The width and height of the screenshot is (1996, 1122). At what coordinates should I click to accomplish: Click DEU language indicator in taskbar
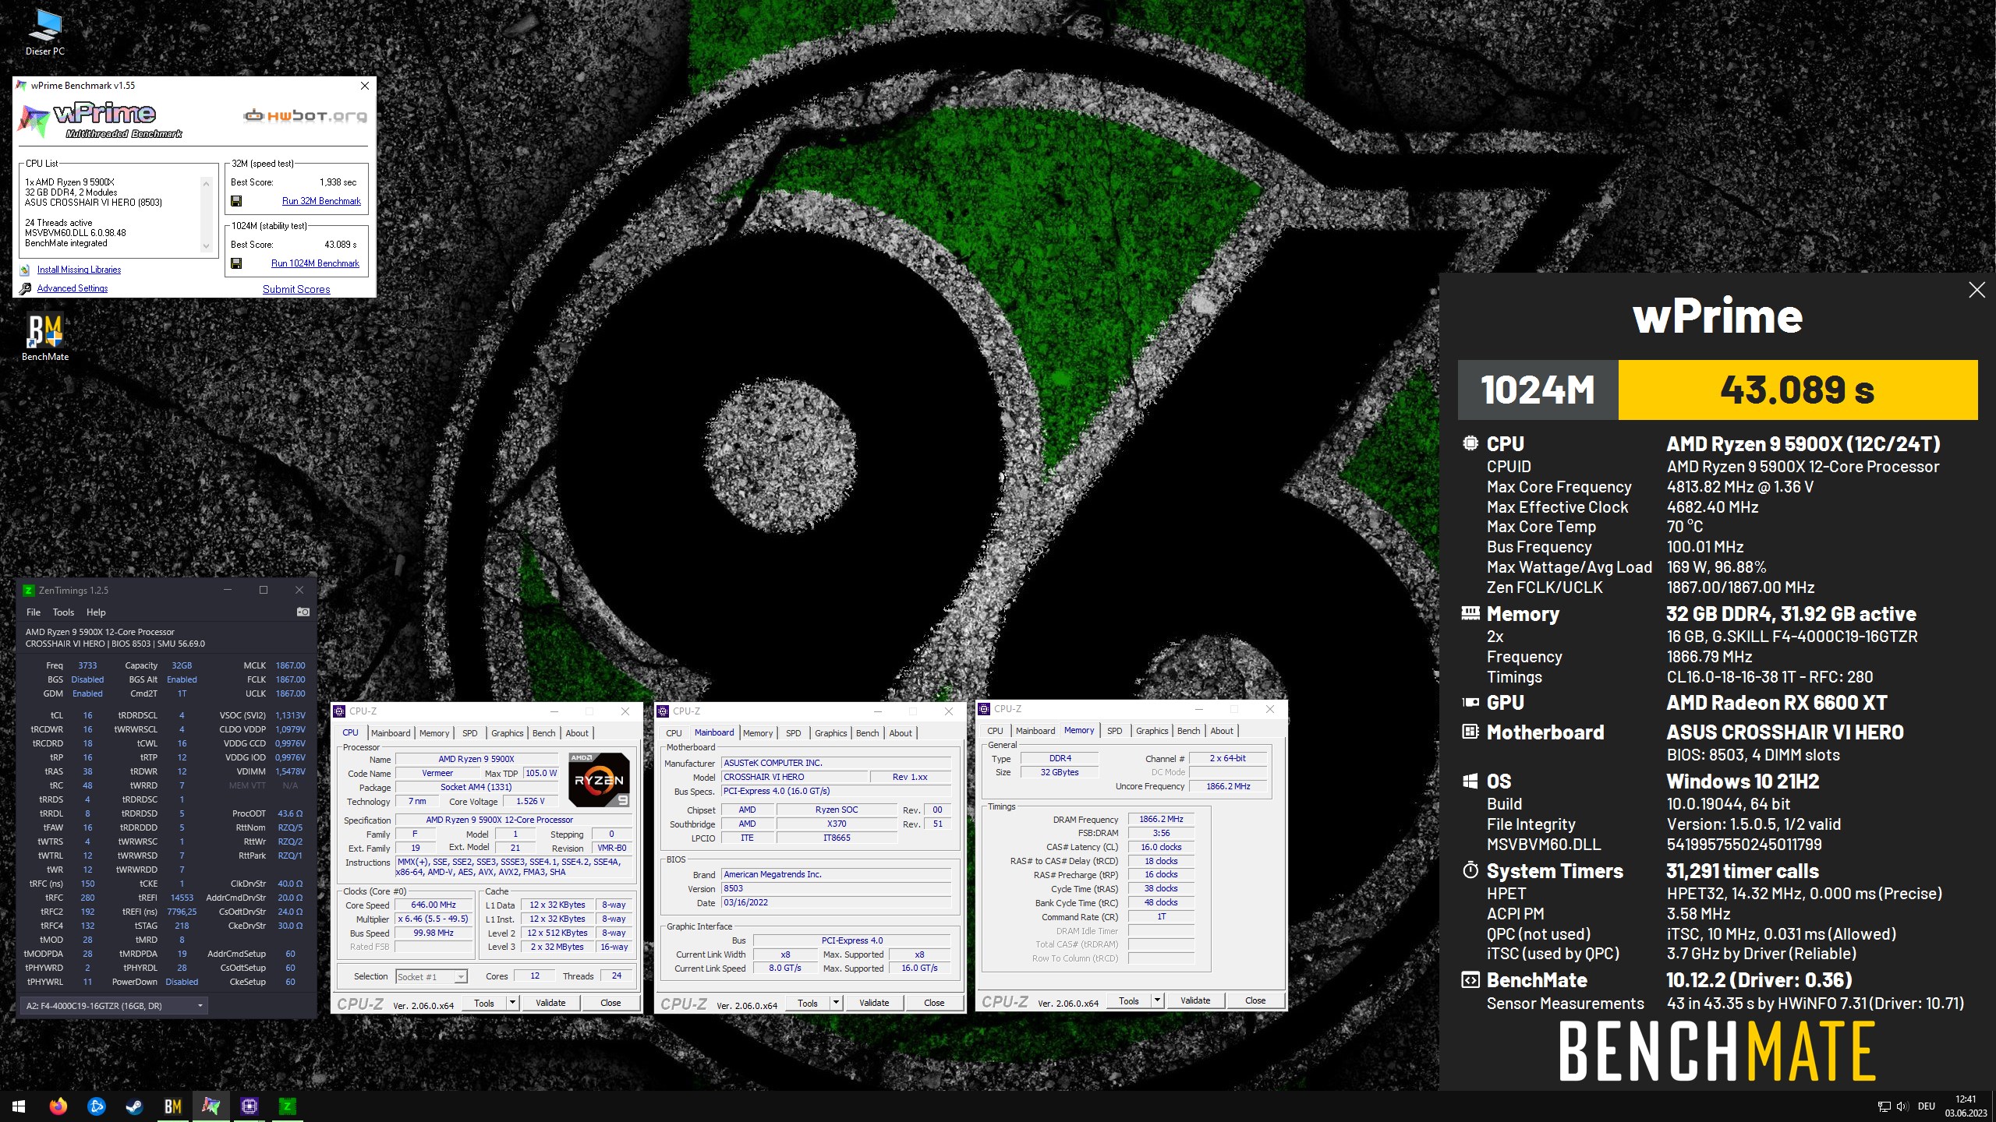(1927, 1106)
